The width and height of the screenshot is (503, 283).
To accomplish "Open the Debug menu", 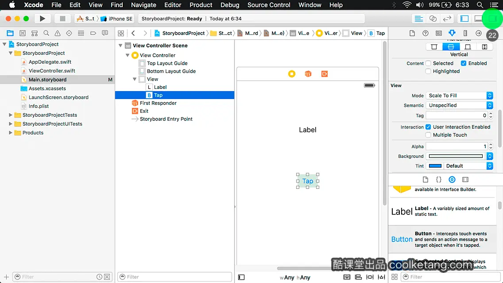I will point(230,5).
